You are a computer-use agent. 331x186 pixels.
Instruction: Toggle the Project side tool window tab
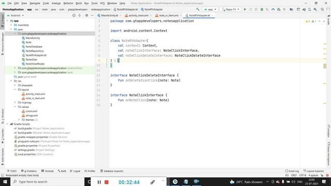[x=2, y=21]
